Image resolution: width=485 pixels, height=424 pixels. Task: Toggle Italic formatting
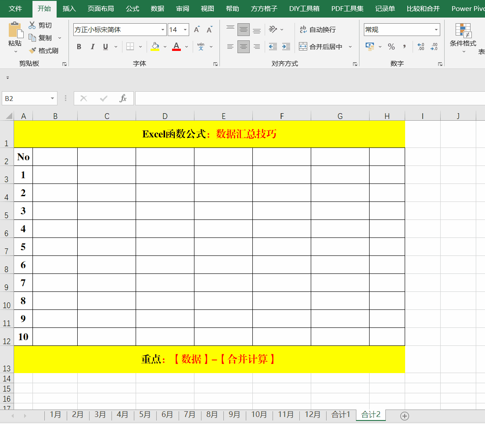pos(93,47)
